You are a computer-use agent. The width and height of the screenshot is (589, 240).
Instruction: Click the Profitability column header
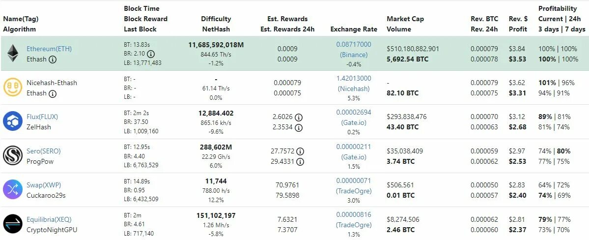point(558,9)
